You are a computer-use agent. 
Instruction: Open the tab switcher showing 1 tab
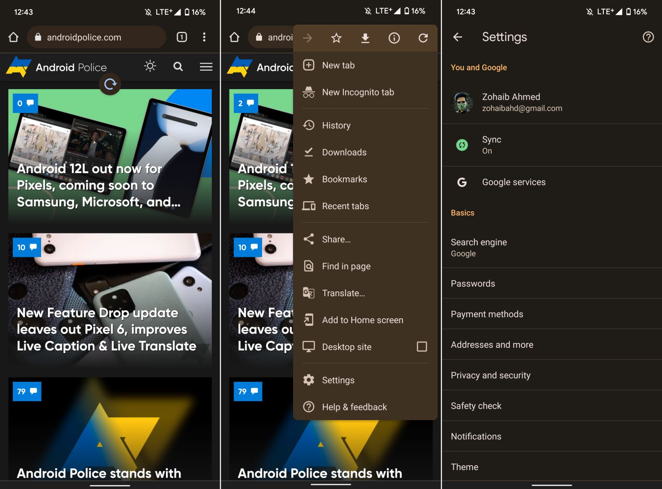click(182, 37)
